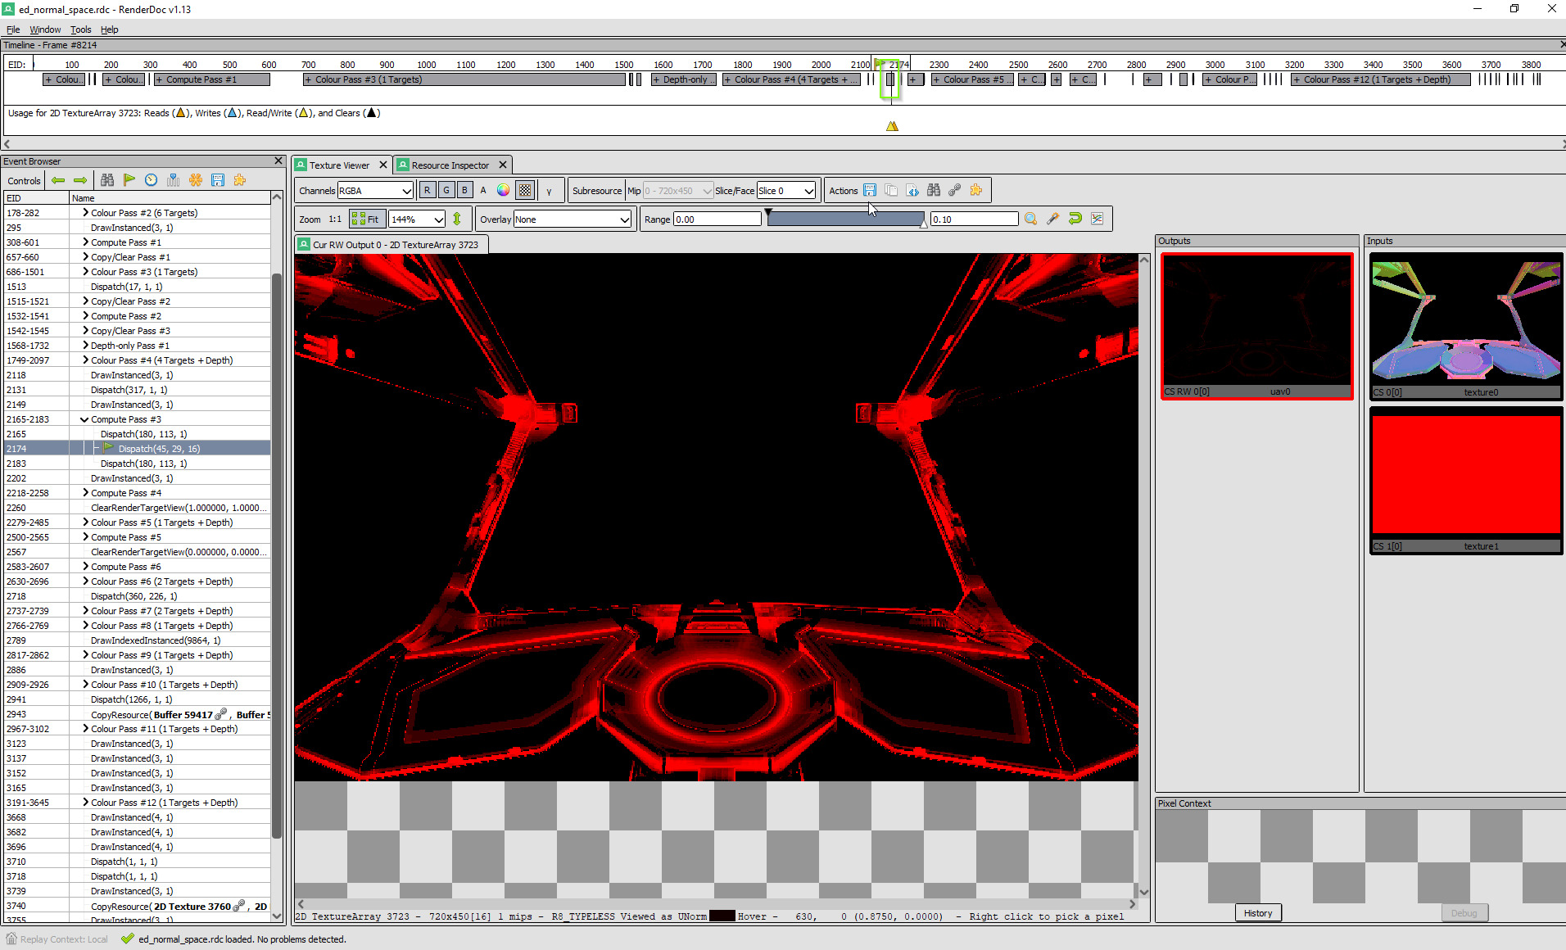The image size is (1566, 950).
Task: Reset range with the green return arrow
Action: tap(1075, 219)
